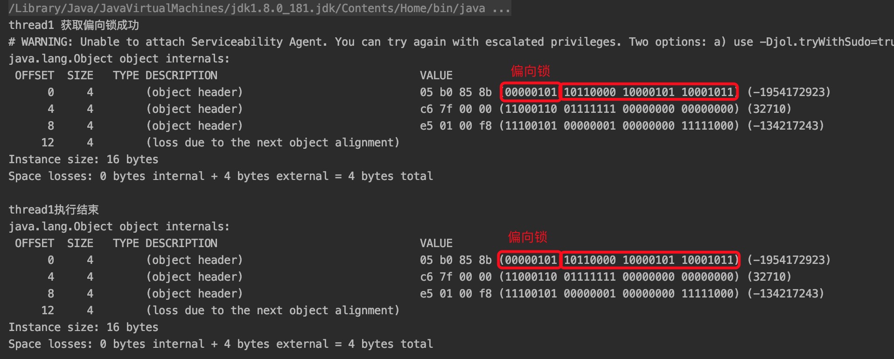The image size is (894, 359).
Task: Click the java executable path line
Action: 260,8
